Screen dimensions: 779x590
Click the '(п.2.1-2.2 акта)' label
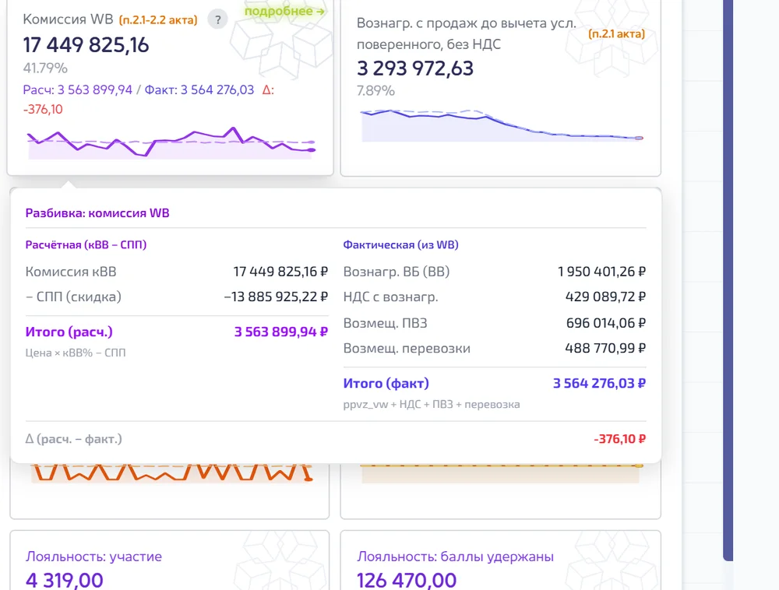tap(158, 20)
